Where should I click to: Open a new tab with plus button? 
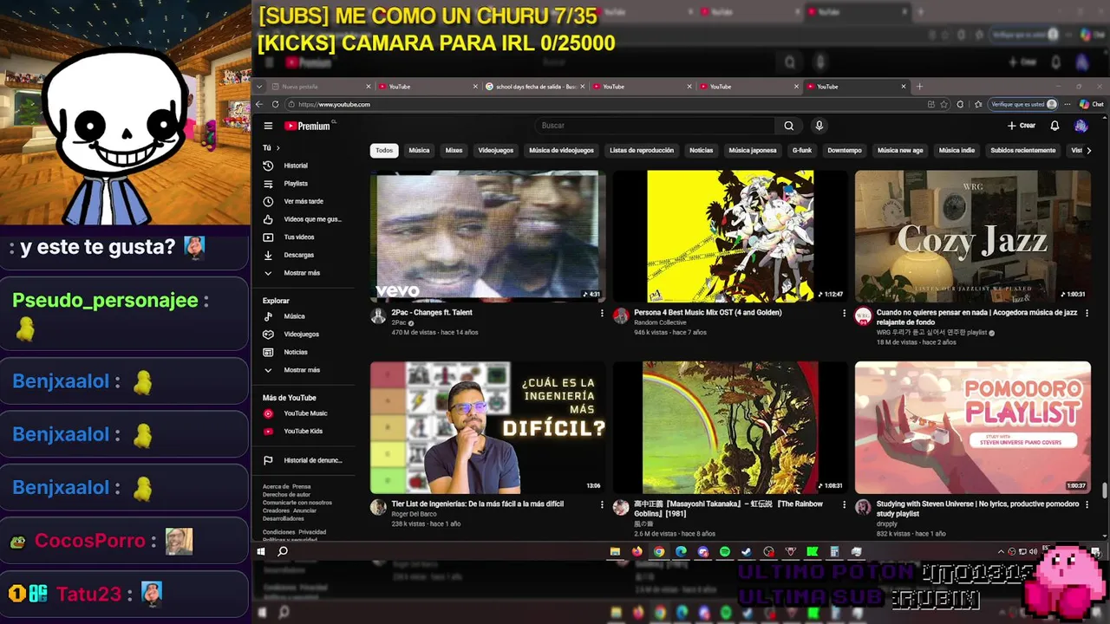(919, 87)
